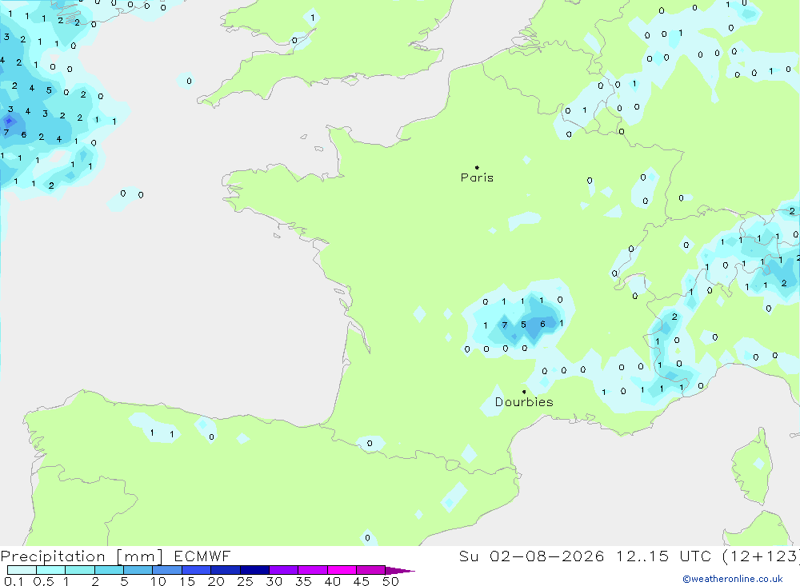
Task: Select the 0.5–1 mm legend swatch
Action: pyautogui.click(x=51, y=570)
